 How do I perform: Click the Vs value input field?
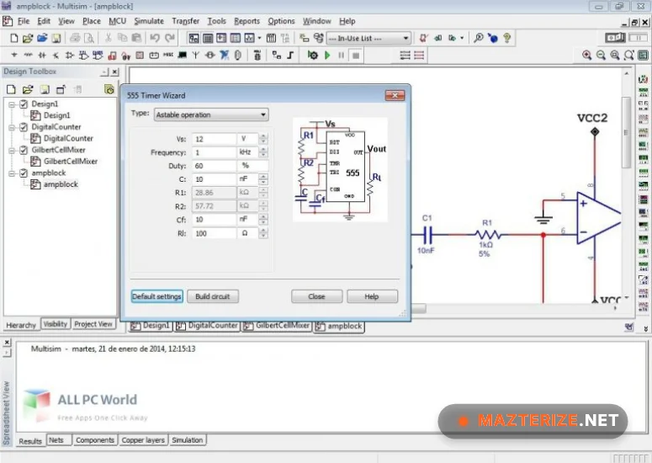tap(214, 139)
